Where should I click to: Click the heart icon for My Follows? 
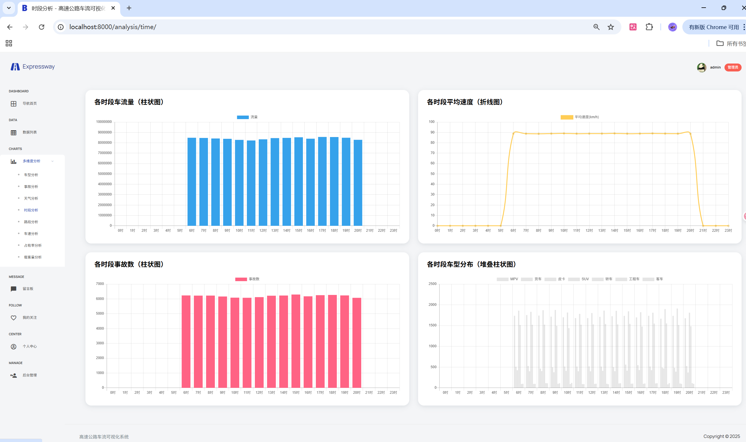pos(14,318)
